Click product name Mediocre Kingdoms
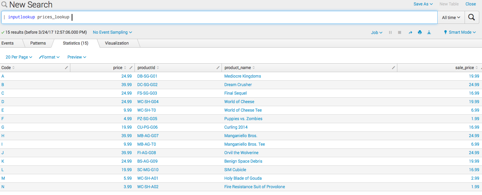 (242, 76)
